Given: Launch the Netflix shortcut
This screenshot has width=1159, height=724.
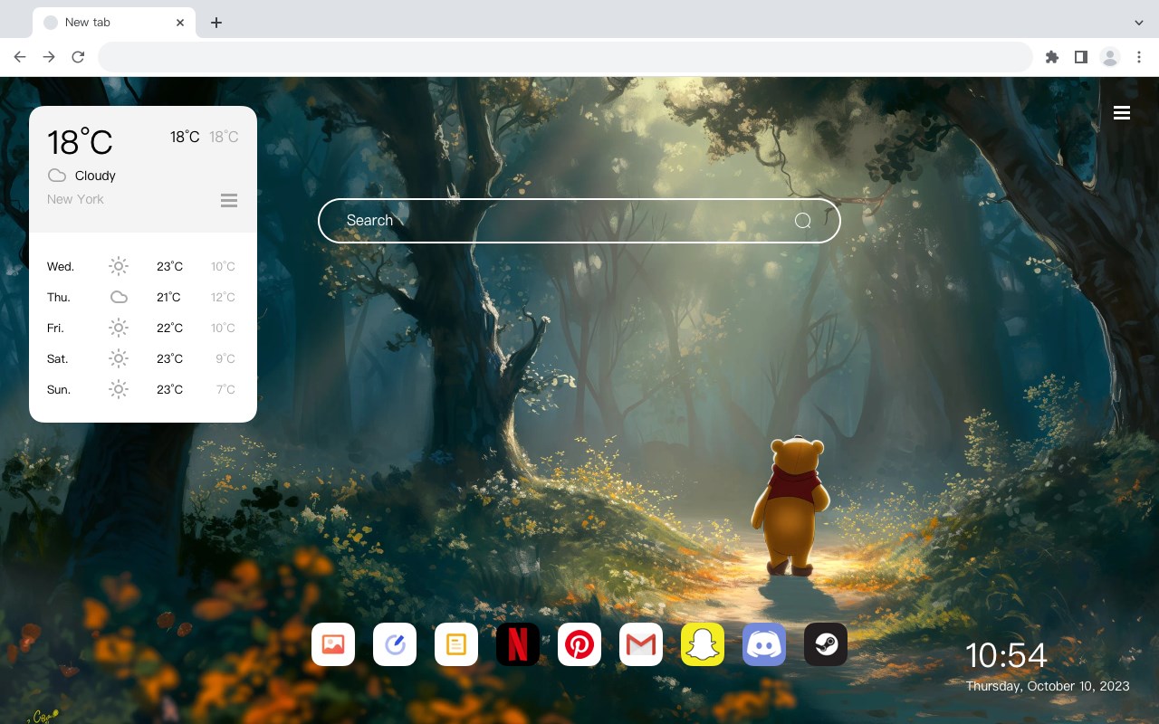Looking at the screenshot, I should pos(518,644).
